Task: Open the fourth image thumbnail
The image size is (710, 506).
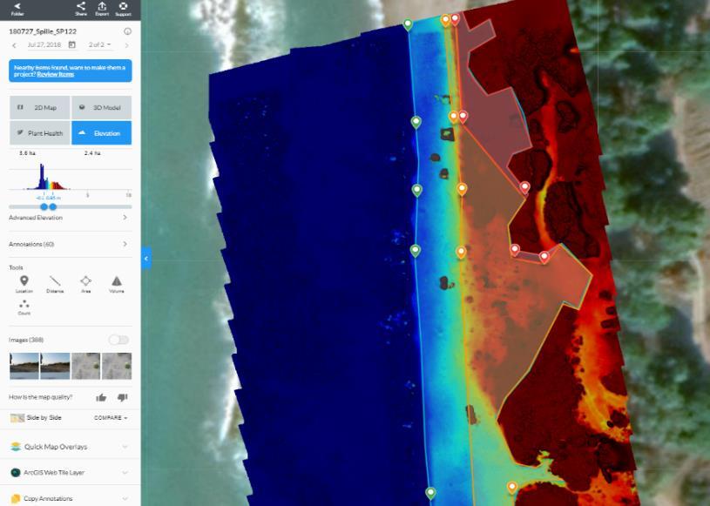Action: pos(117,366)
